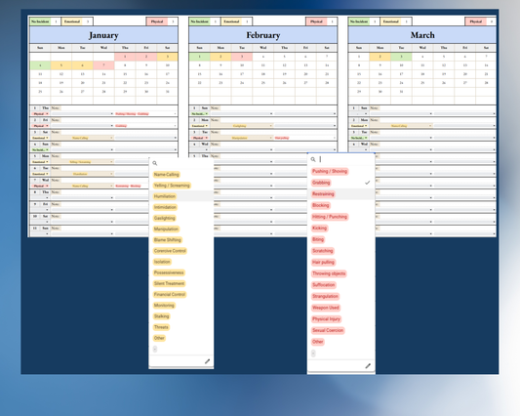This screenshot has width=520, height=416.
Task: Pick Gaslighting chip in the yellow dropdown list
Action: 165,218
